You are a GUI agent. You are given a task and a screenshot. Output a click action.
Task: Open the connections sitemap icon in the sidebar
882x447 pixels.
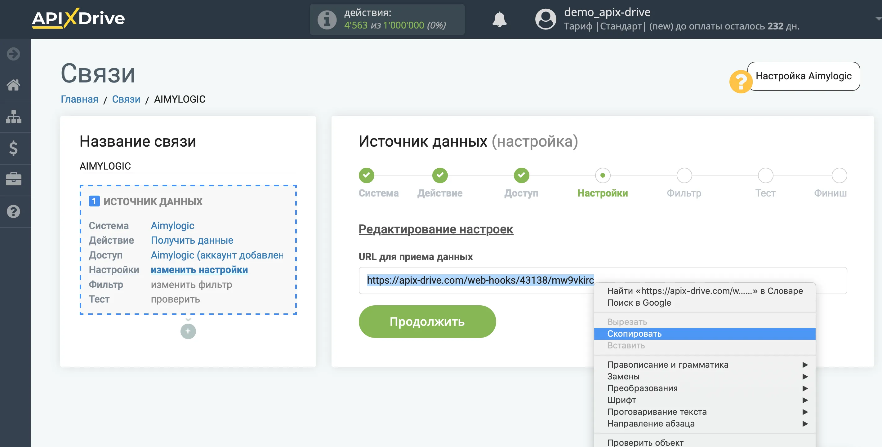[x=14, y=117]
